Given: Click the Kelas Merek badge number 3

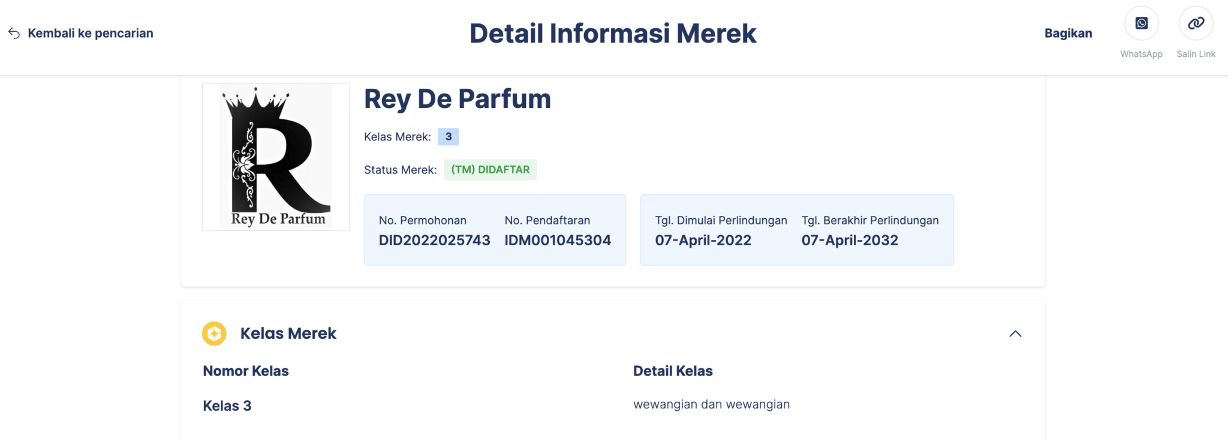Looking at the screenshot, I should pyautogui.click(x=449, y=137).
